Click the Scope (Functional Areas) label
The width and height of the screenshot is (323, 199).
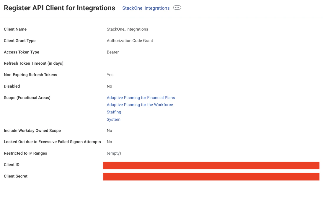click(x=27, y=98)
